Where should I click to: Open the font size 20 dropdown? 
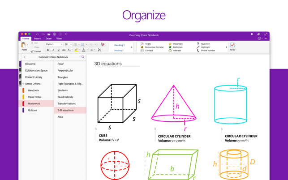68,44
